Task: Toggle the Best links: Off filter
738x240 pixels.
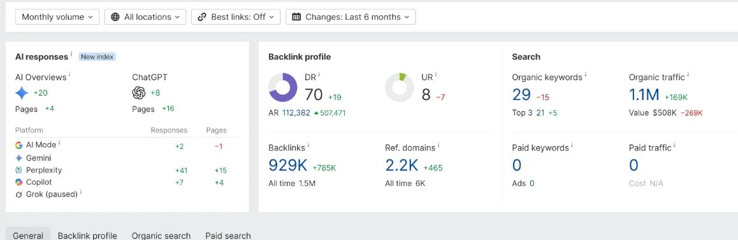Action: tap(236, 17)
